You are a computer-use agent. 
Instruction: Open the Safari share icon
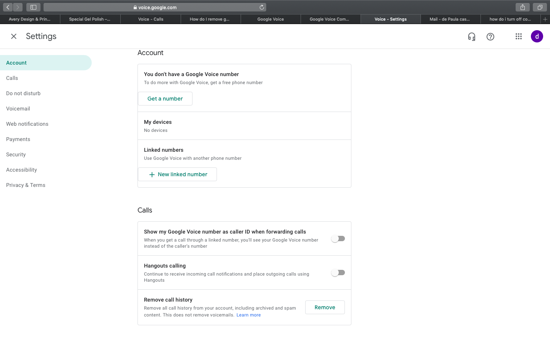pos(522,7)
